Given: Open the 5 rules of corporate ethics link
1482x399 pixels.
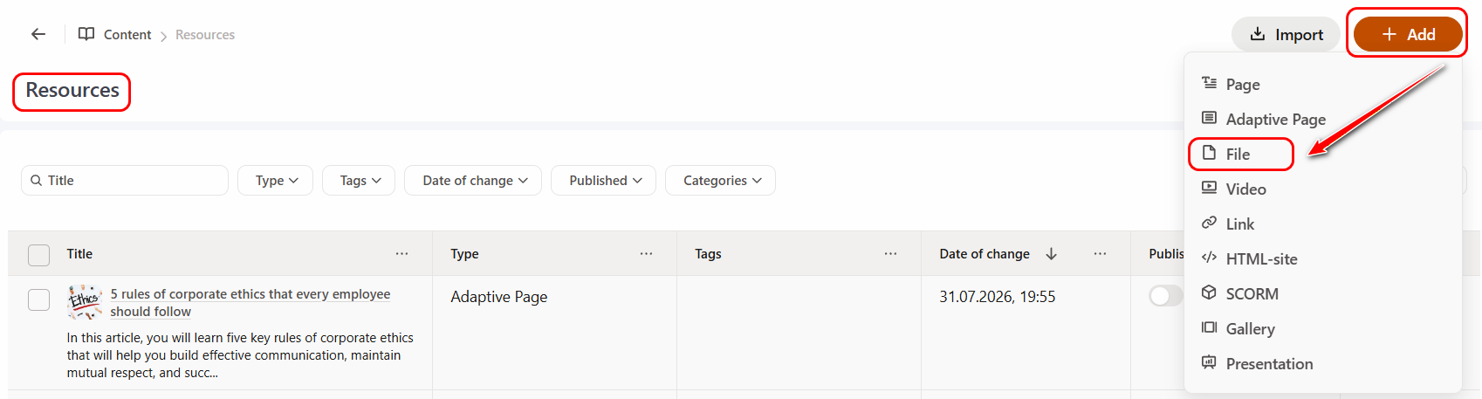Looking at the screenshot, I should pyautogui.click(x=250, y=303).
